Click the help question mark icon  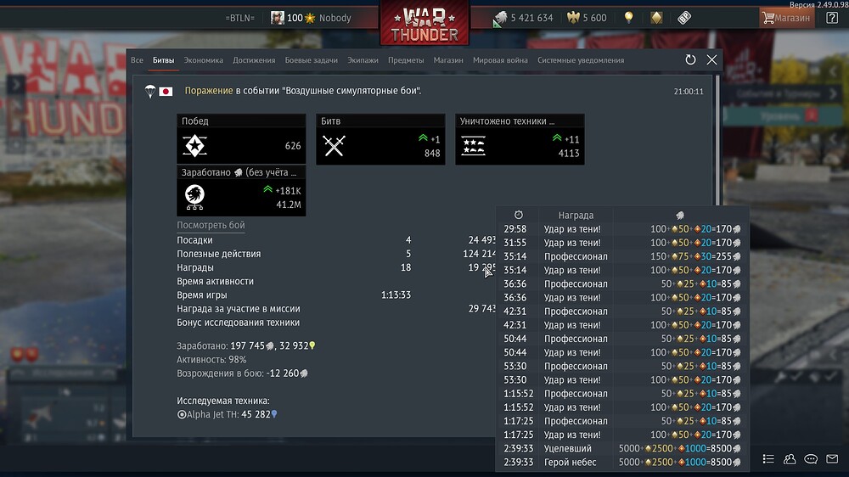pyautogui.click(x=832, y=18)
